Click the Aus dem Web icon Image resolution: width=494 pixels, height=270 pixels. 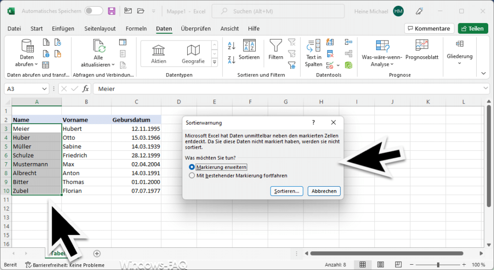click(46, 54)
